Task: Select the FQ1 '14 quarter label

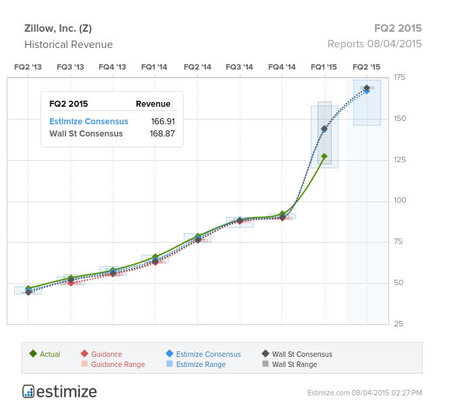Action: click(x=154, y=67)
